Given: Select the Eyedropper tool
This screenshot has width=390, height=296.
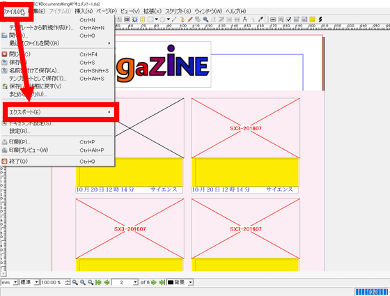Looking at the screenshot, I should click(260, 20).
